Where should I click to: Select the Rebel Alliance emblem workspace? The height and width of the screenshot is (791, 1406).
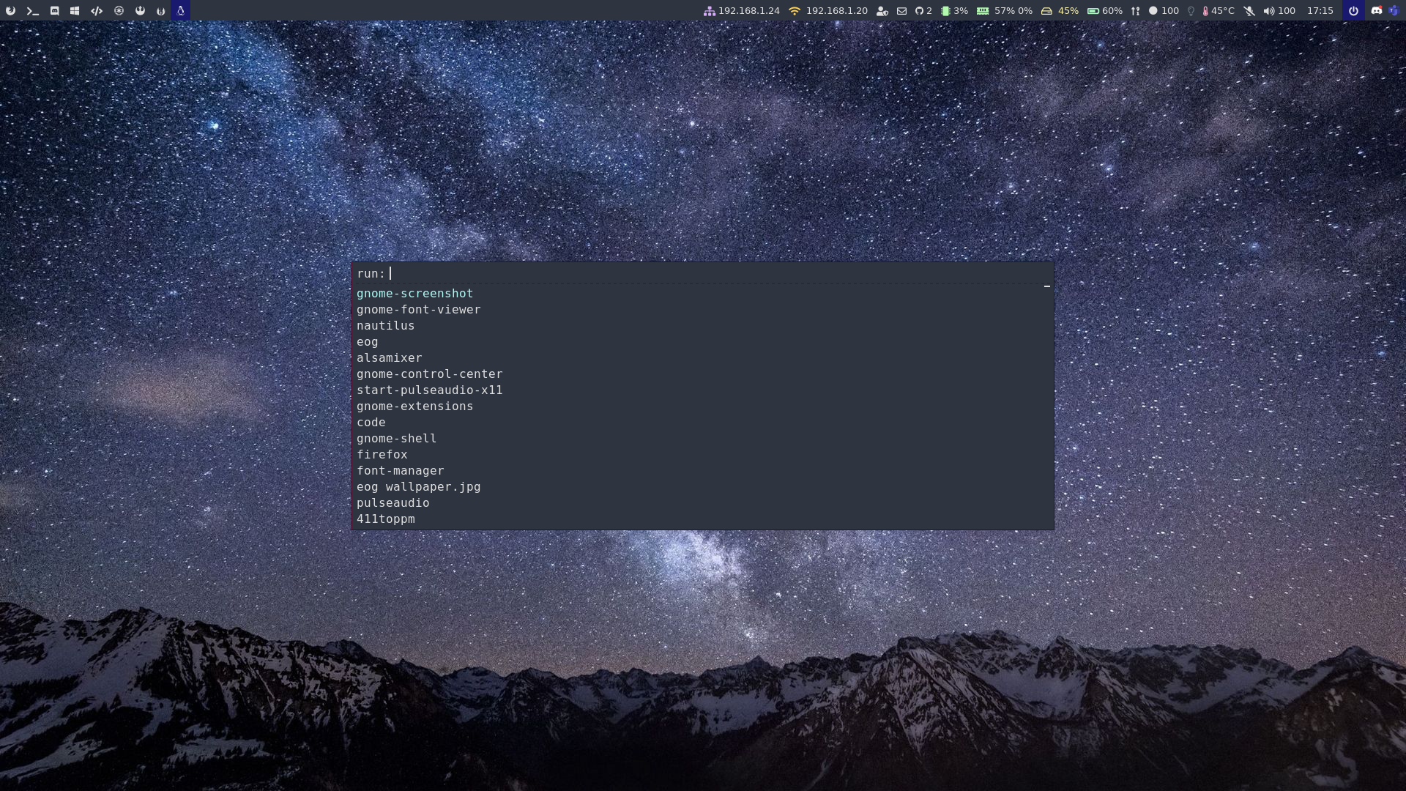[x=140, y=10]
